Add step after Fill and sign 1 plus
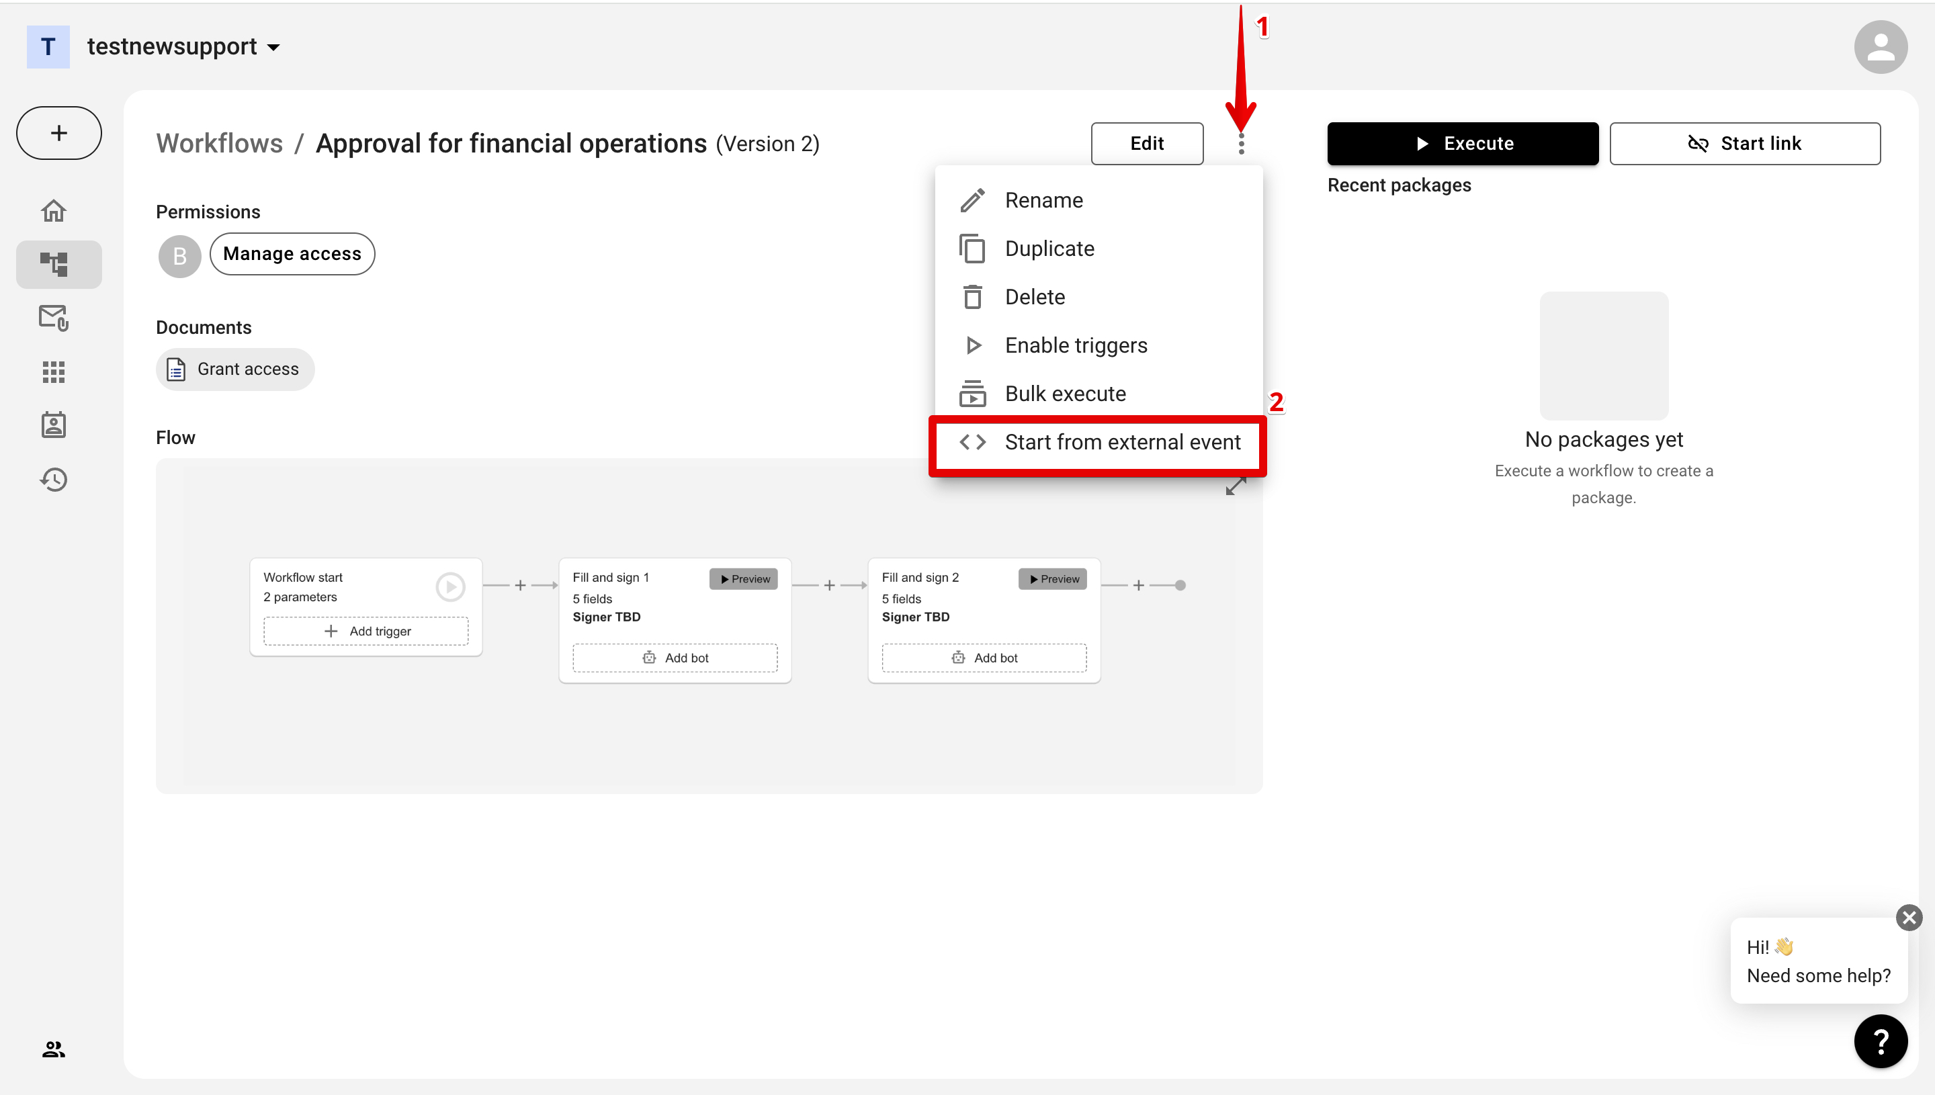The height and width of the screenshot is (1095, 1935). click(828, 585)
